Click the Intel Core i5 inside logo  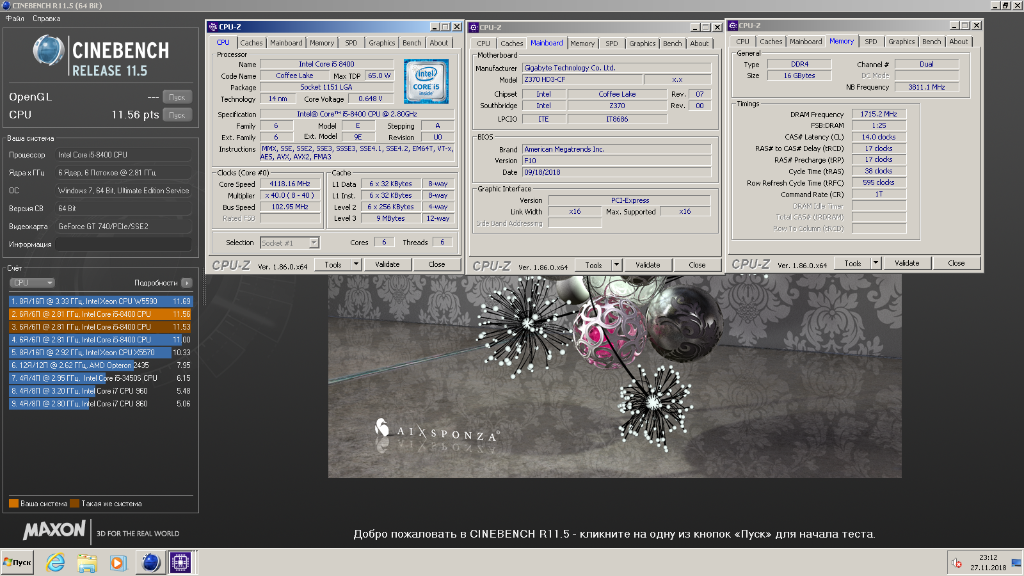[x=426, y=81]
